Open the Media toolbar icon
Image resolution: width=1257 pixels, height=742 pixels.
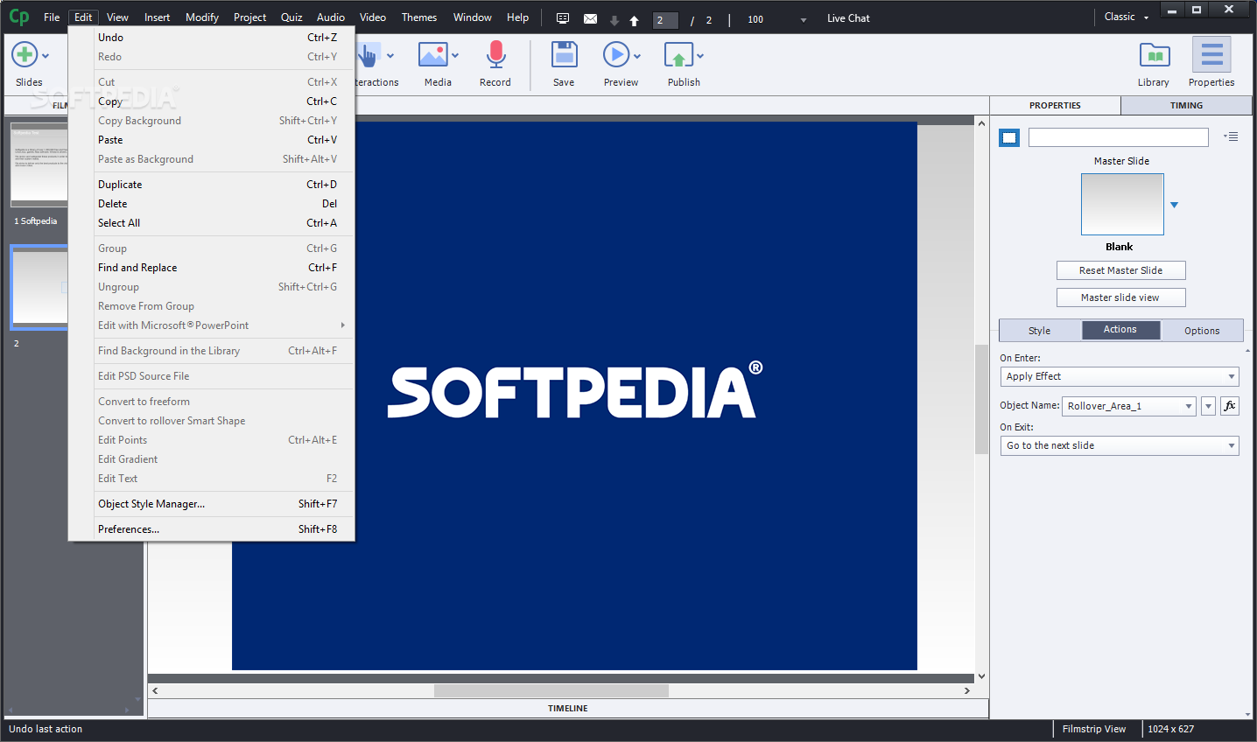tap(433, 55)
